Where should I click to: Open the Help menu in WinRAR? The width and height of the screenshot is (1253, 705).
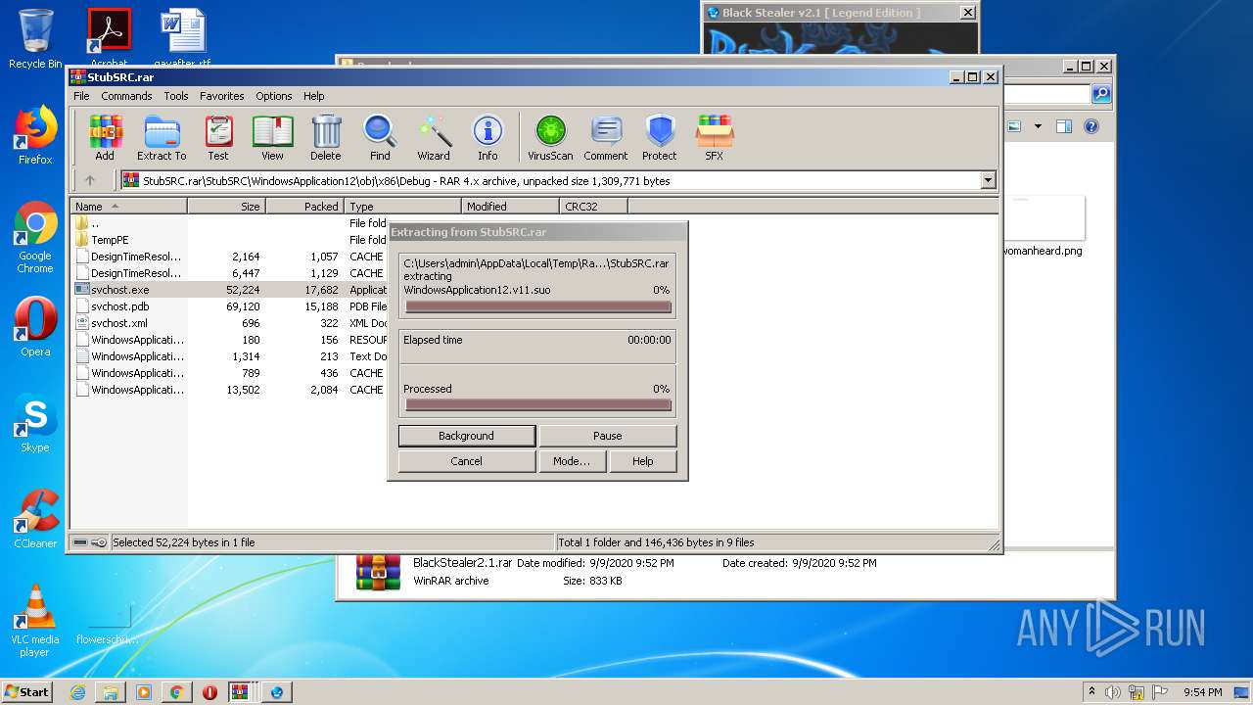pos(313,96)
